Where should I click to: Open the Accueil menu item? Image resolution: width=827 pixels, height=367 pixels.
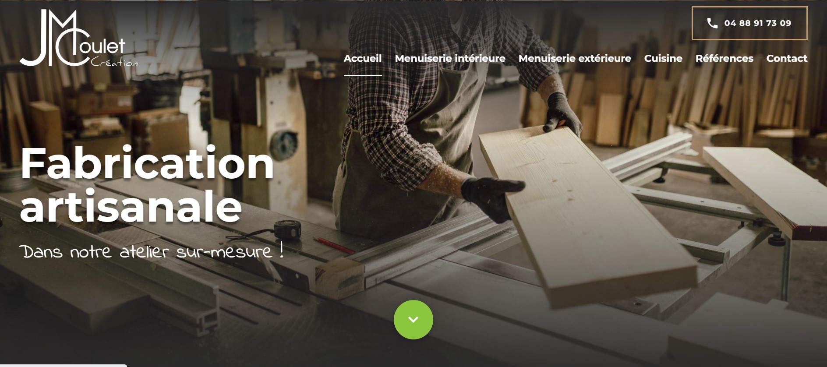[x=362, y=58]
